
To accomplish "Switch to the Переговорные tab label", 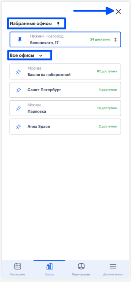I will (x=81, y=275).
